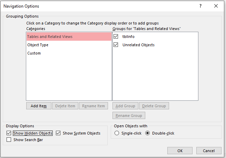Uncheck the tblInfo group checkbox
The height and width of the screenshot is (158, 226).
tap(116, 37)
